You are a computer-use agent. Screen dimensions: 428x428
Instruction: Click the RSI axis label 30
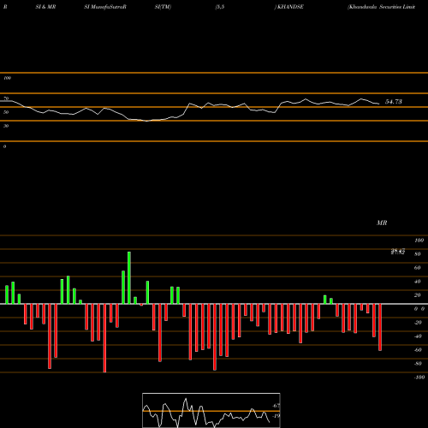pyautogui.click(x=6, y=126)
